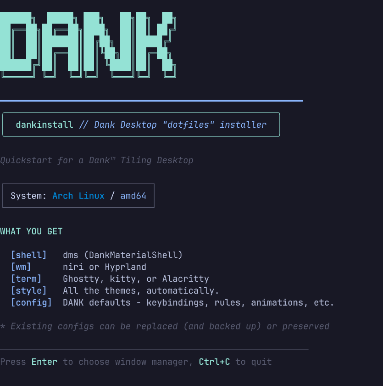Image resolution: width=383 pixels, height=386 pixels.
Task: Click the dms (DankMaterialShell) description
Action: point(122,255)
